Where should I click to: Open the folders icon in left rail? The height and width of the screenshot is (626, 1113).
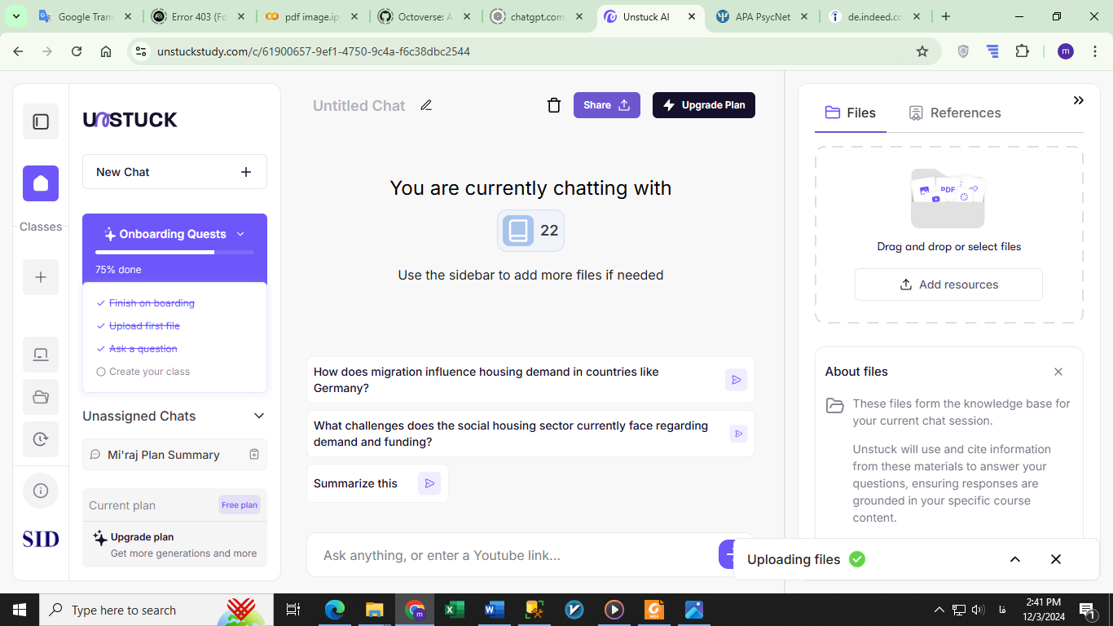pyautogui.click(x=41, y=397)
